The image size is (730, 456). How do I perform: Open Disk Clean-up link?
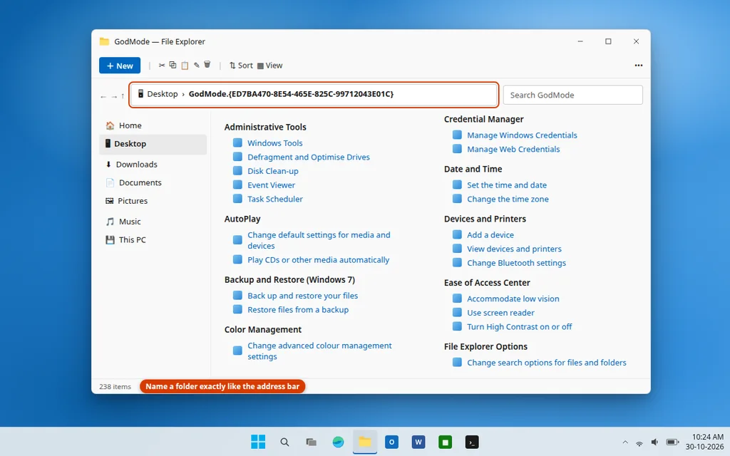[x=273, y=171]
